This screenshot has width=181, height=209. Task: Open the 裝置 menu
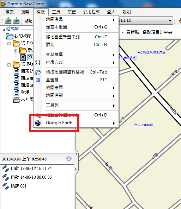coord(72,12)
